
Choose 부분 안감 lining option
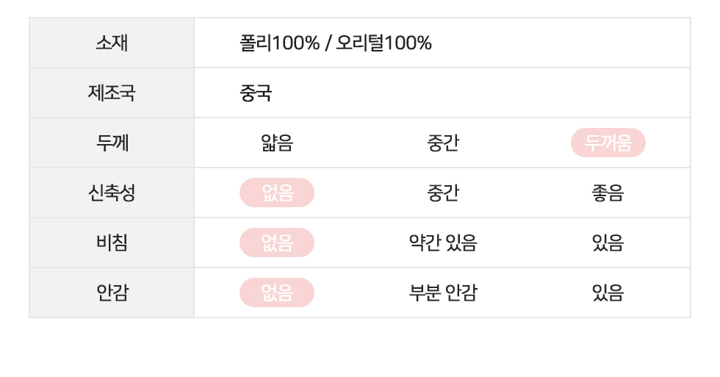pyautogui.click(x=442, y=293)
